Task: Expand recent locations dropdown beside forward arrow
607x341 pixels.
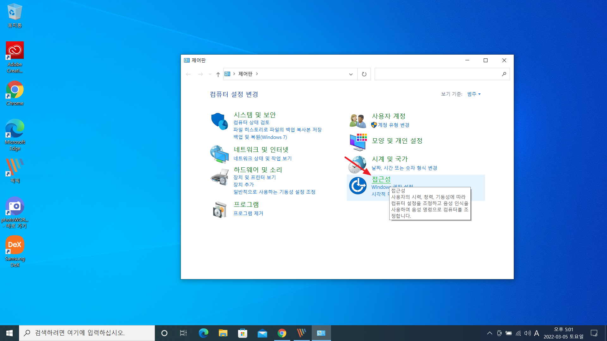Action: pos(210,74)
